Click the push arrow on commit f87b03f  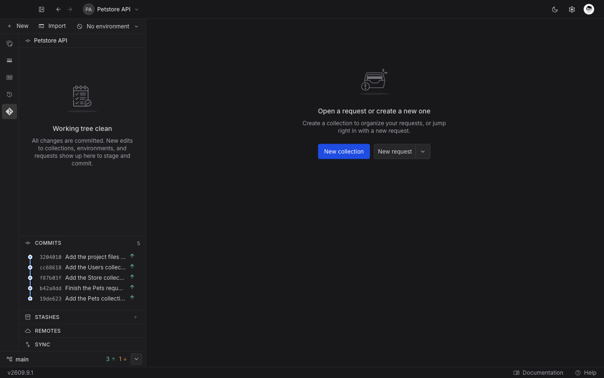pyautogui.click(x=132, y=277)
